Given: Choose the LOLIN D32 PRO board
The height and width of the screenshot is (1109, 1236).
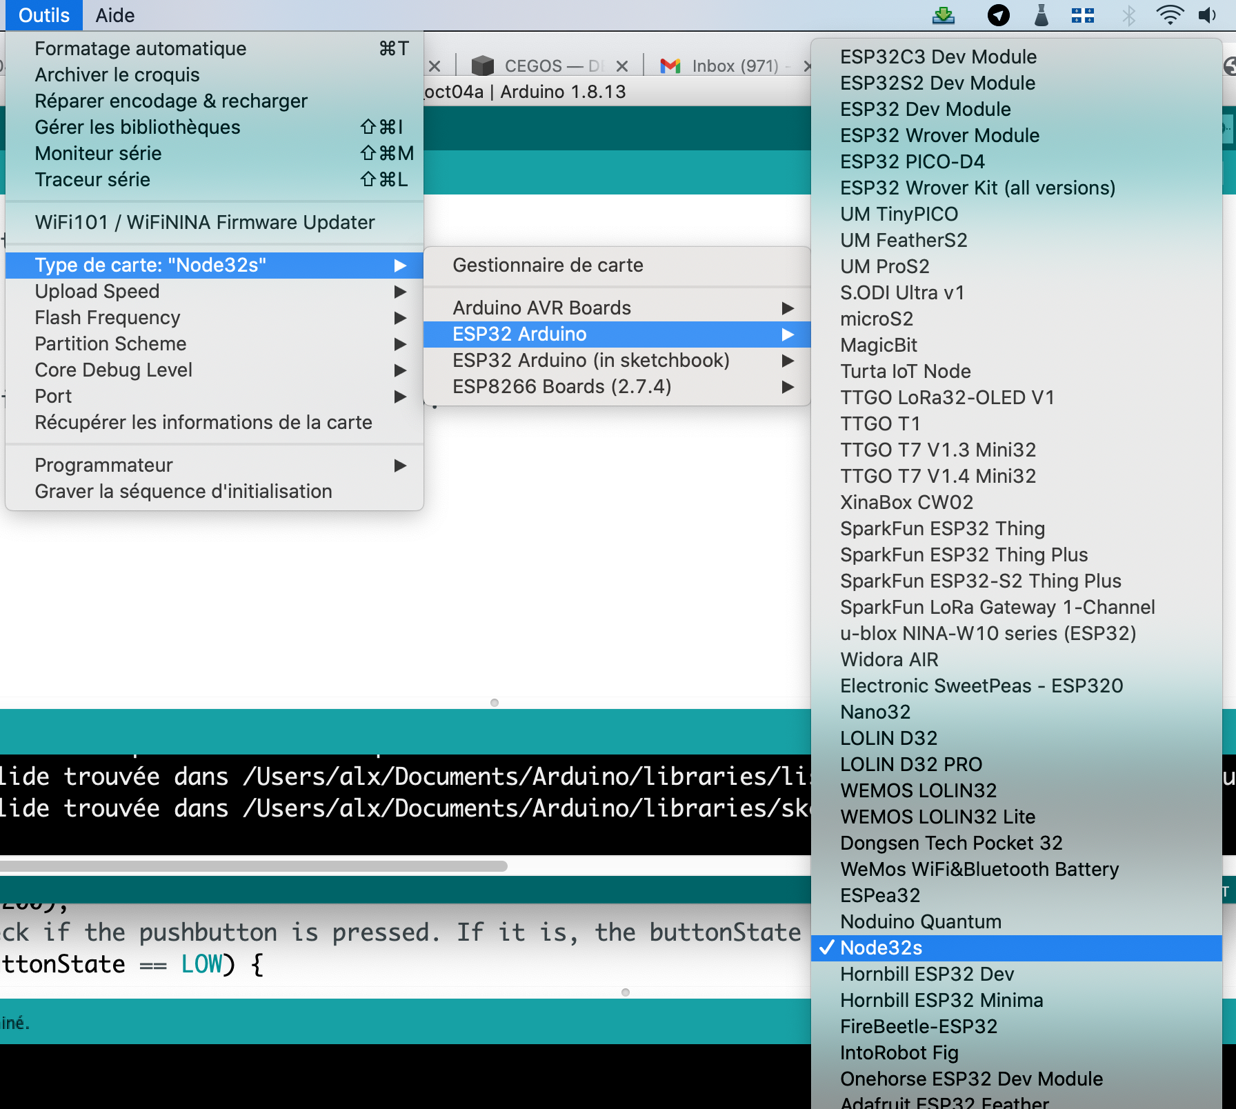Looking at the screenshot, I should (910, 764).
